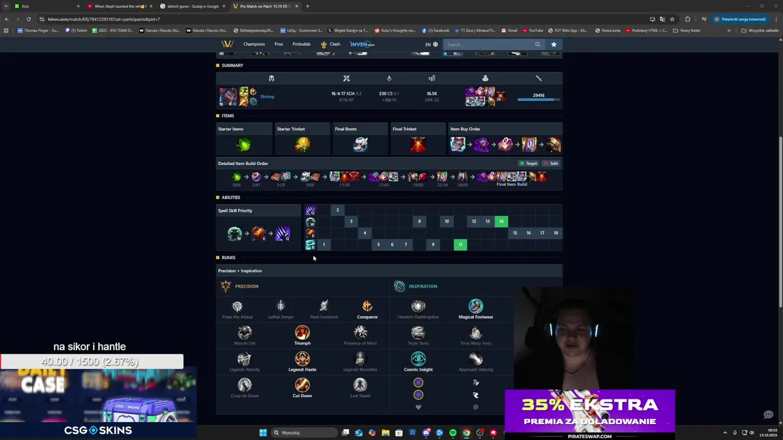783x440 pixels.
Task: Click the INVEN Global link
Action: pos(362,44)
